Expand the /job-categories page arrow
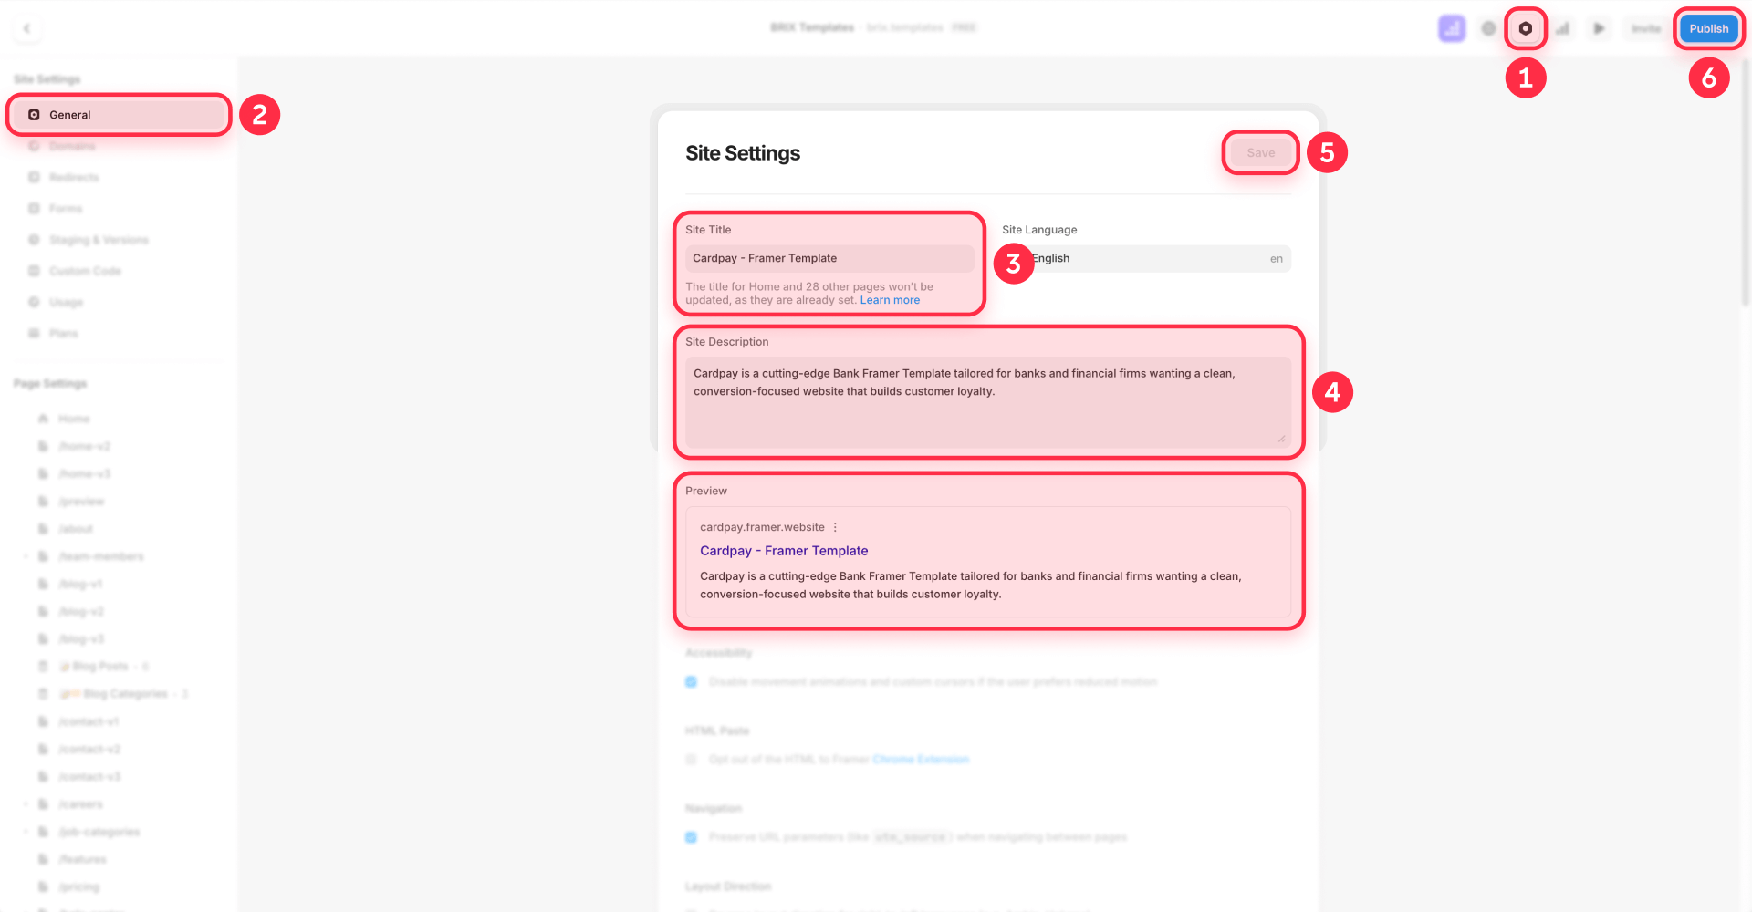1752x912 pixels. pyautogui.click(x=26, y=832)
